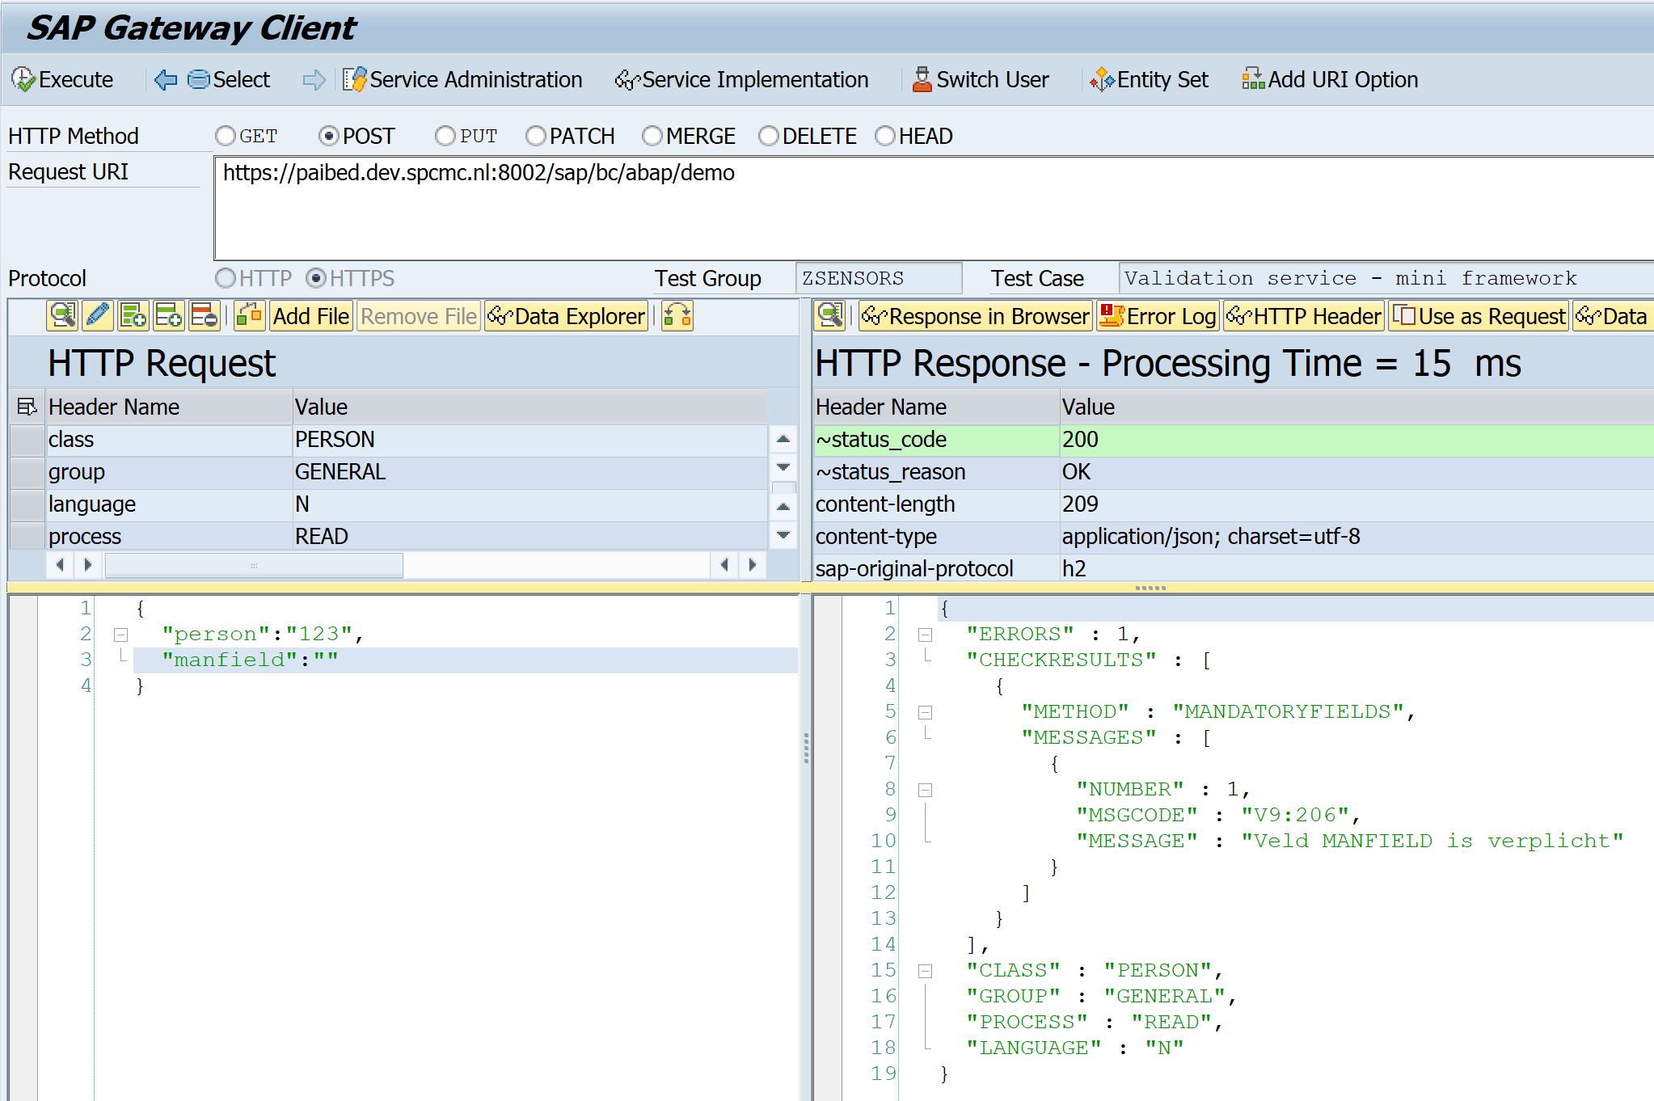Screen dimensions: 1654x1101
Task: Click the magnifier icon in response toolbar
Action: click(x=830, y=316)
